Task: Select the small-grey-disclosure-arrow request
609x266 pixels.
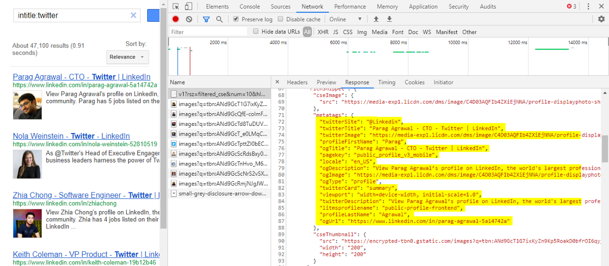Action: click(x=219, y=193)
